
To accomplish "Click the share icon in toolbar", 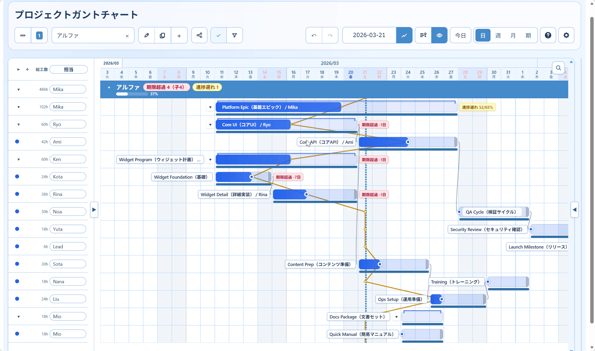I will (199, 35).
